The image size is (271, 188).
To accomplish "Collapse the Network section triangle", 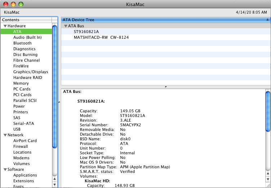I will pyautogui.click(x=5, y=135).
